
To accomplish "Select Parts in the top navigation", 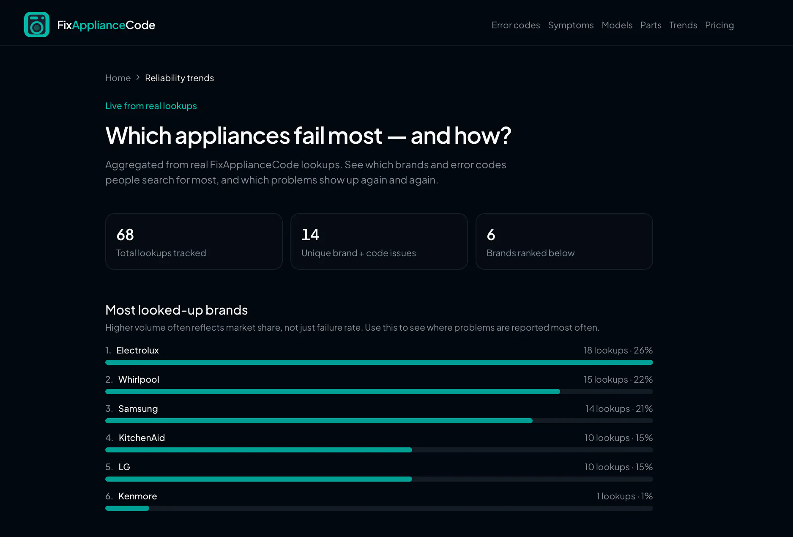I will (651, 25).
